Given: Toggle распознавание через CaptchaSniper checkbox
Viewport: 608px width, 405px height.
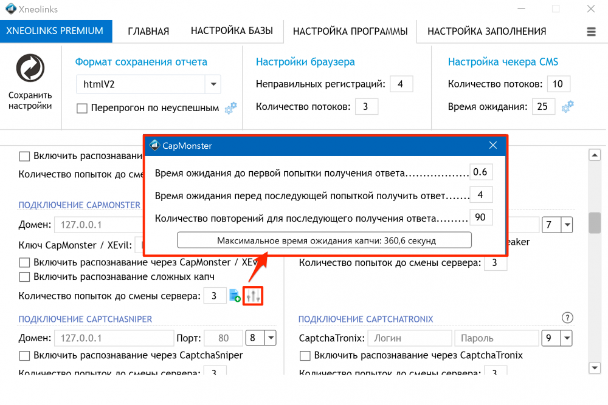Looking at the screenshot, I should (24, 355).
